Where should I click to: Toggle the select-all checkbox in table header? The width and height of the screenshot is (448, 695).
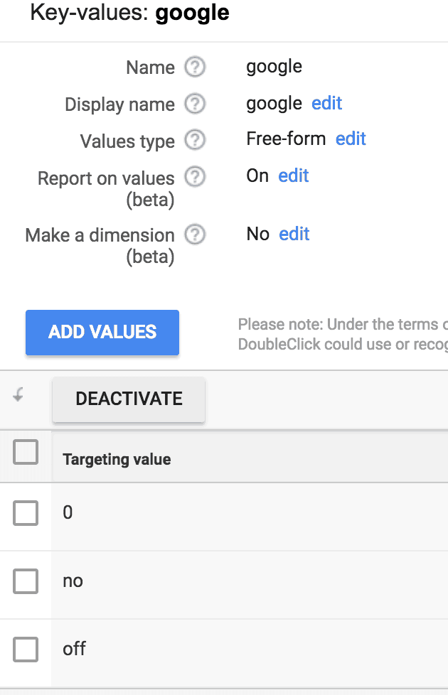point(26,452)
